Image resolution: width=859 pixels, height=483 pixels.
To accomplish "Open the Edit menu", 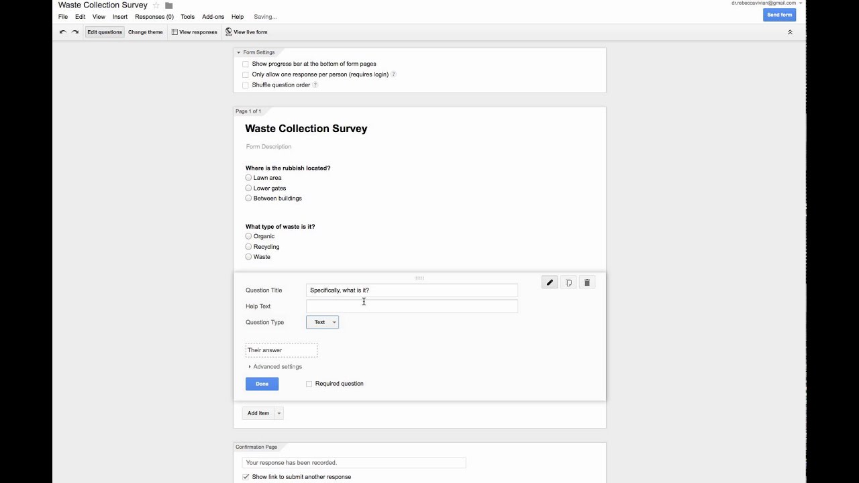I will pos(81,17).
